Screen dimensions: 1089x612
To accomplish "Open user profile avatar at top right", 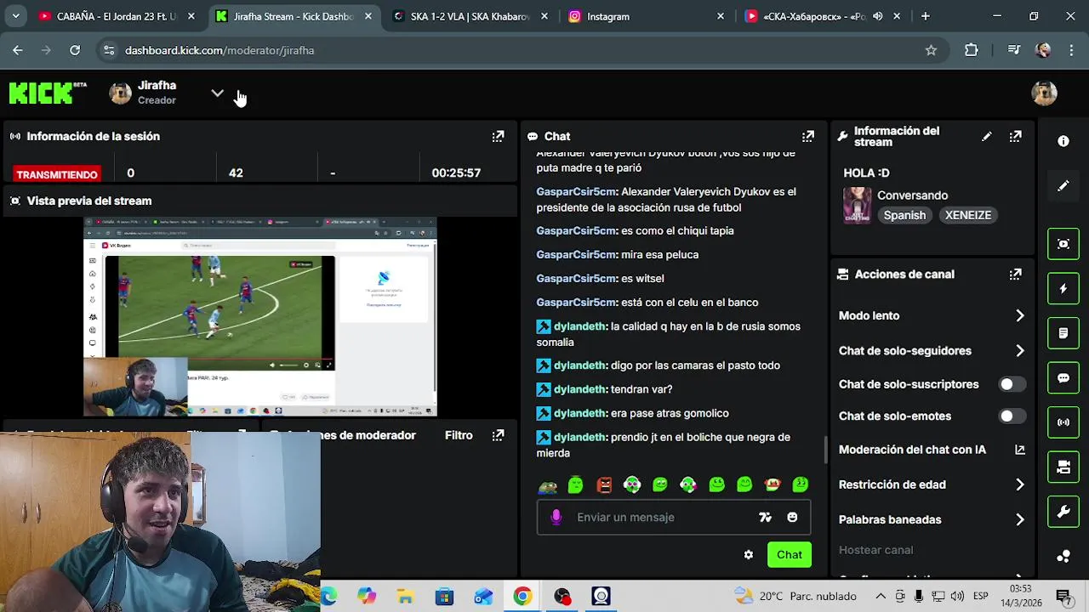I will pos(1044,93).
